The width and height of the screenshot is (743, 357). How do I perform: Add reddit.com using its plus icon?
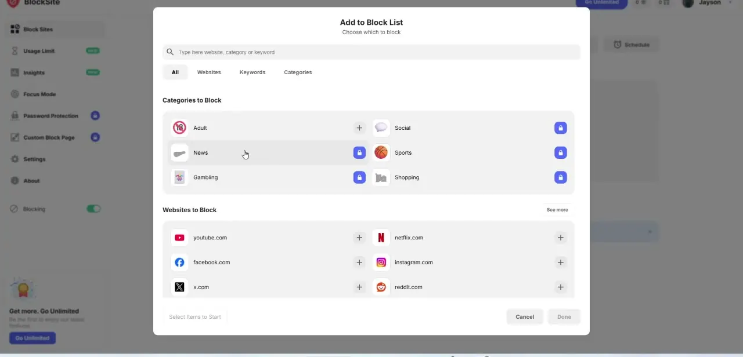(560, 287)
